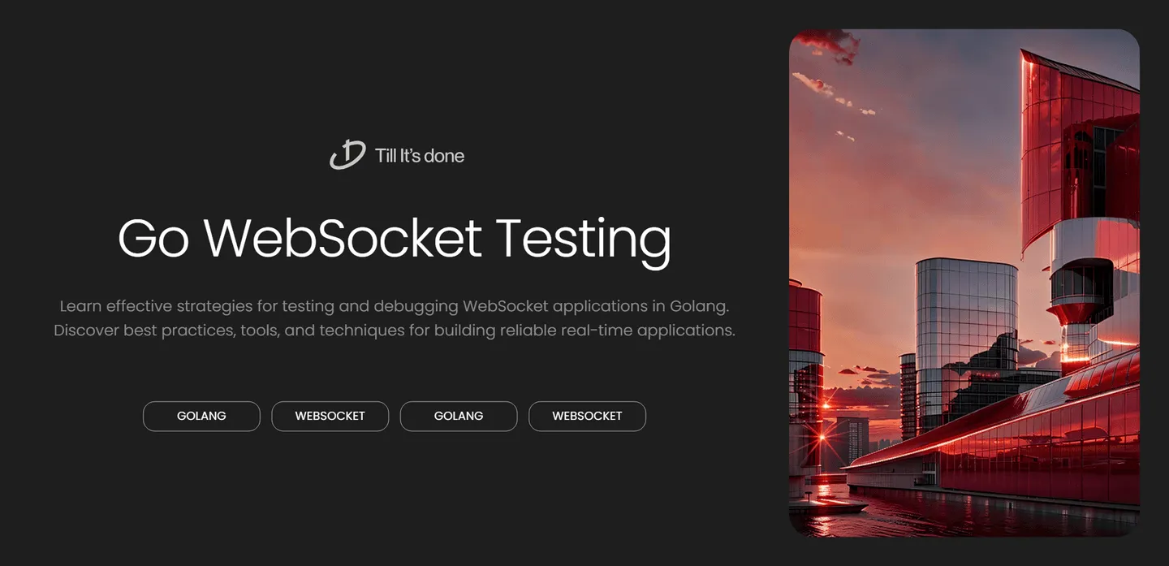Click the second GOLANG tag pill
1169x566 pixels.
(459, 416)
